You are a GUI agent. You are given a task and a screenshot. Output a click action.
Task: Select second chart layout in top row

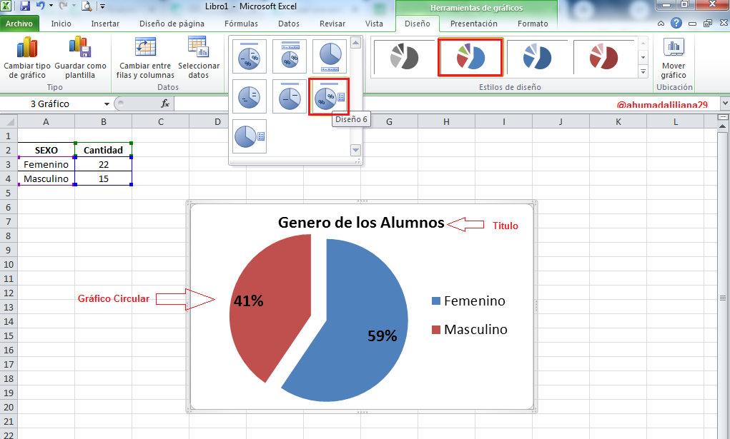290,56
